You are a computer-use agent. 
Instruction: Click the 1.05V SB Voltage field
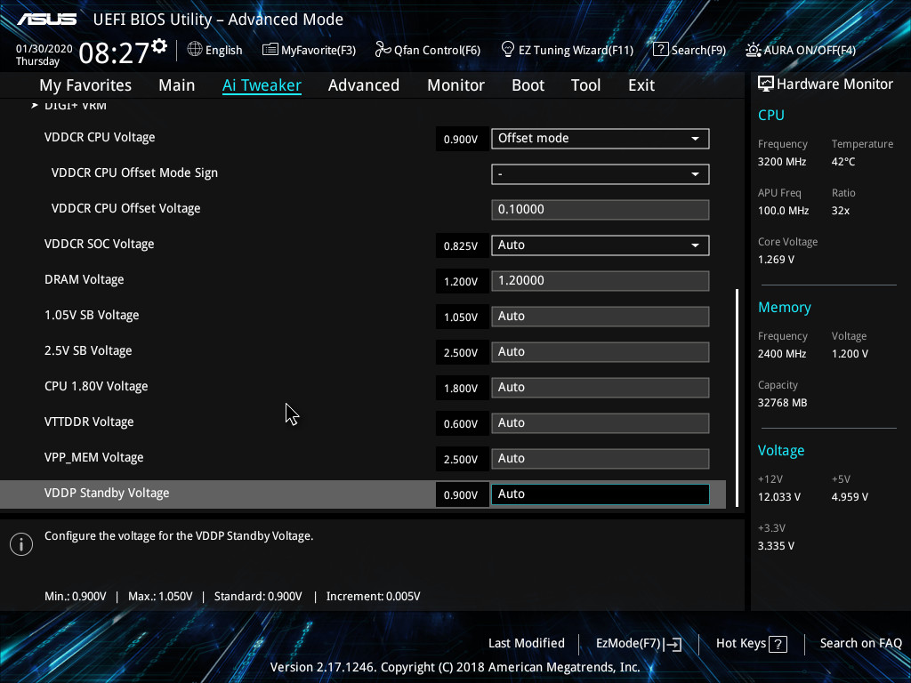coord(601,317)
